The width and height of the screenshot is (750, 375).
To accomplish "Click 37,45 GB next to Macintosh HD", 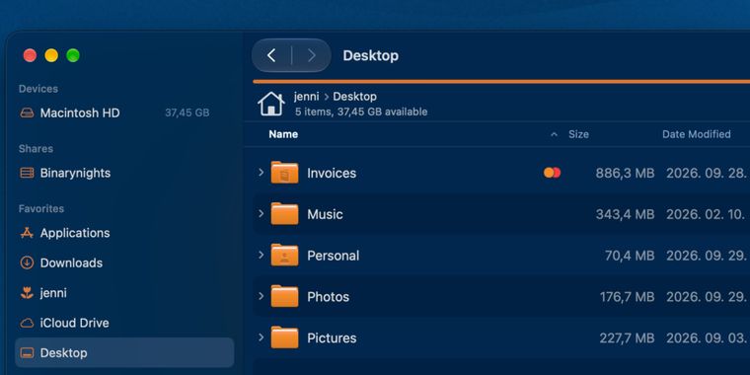I will coord(187,113).
